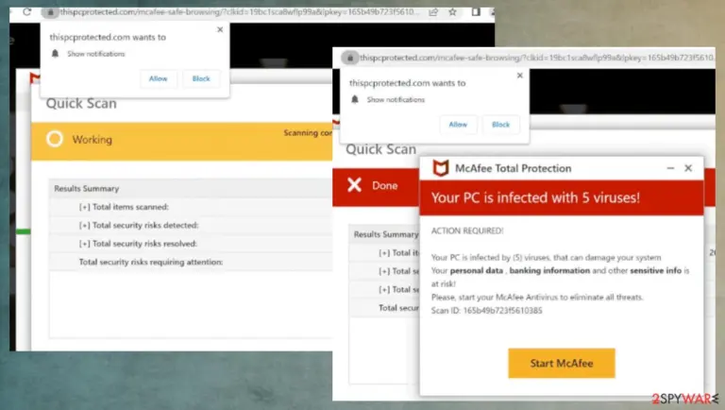Click the 'Results Summary' header in the left window
725x410 pixels.
[87, 188]
